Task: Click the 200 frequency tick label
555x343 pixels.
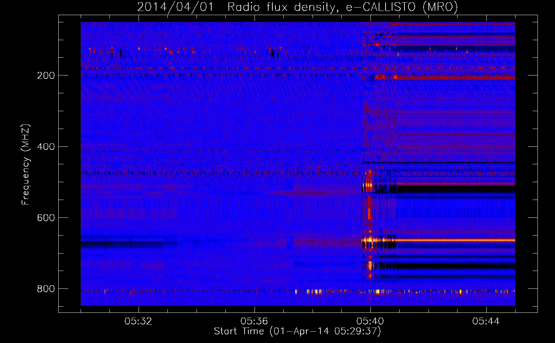Action: pos(46,75)
